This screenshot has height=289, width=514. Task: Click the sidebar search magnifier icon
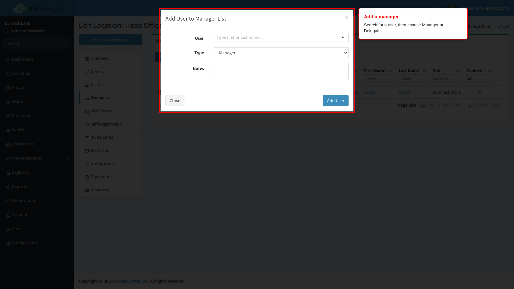(64, 43)
